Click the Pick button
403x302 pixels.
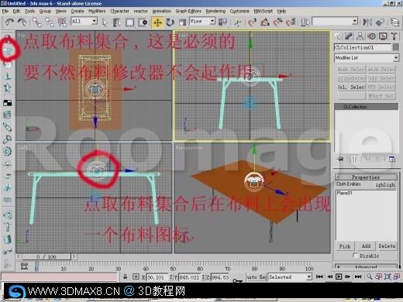345,246
